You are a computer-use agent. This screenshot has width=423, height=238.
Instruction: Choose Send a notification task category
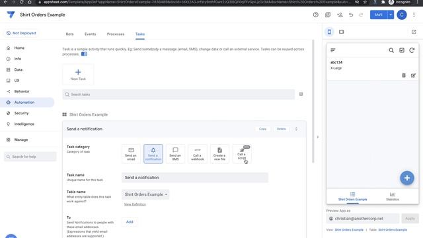click(153, 154)
